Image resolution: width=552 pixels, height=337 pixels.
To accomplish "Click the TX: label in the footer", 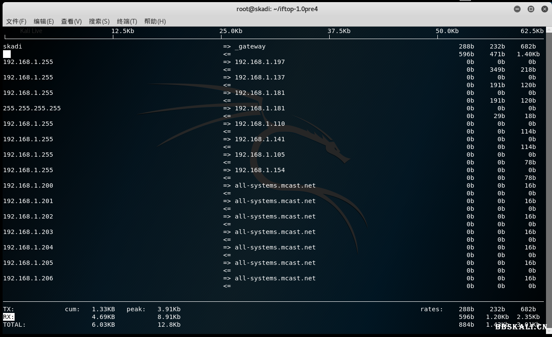I will point(9,309).
